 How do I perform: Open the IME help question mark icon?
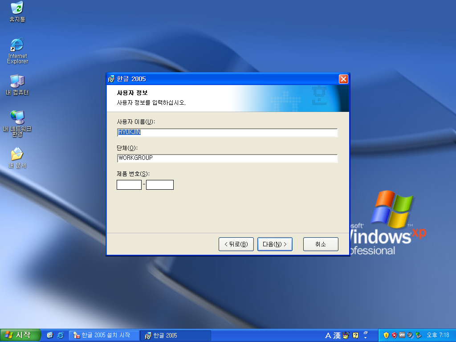click(355, 336)
